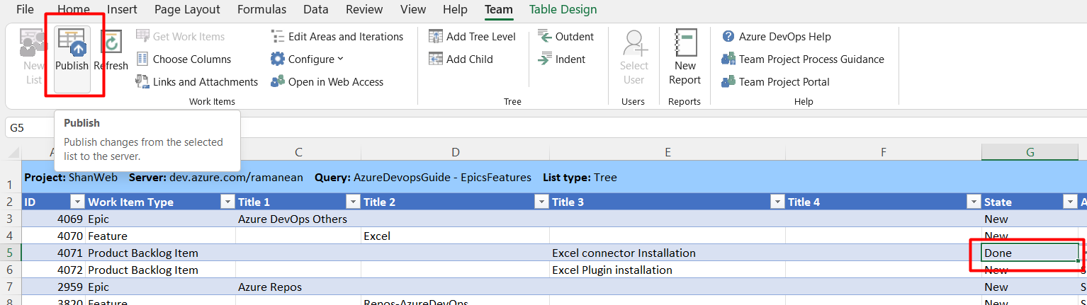
Task: Select ID cell 4069
Action: tap(54, 219)
